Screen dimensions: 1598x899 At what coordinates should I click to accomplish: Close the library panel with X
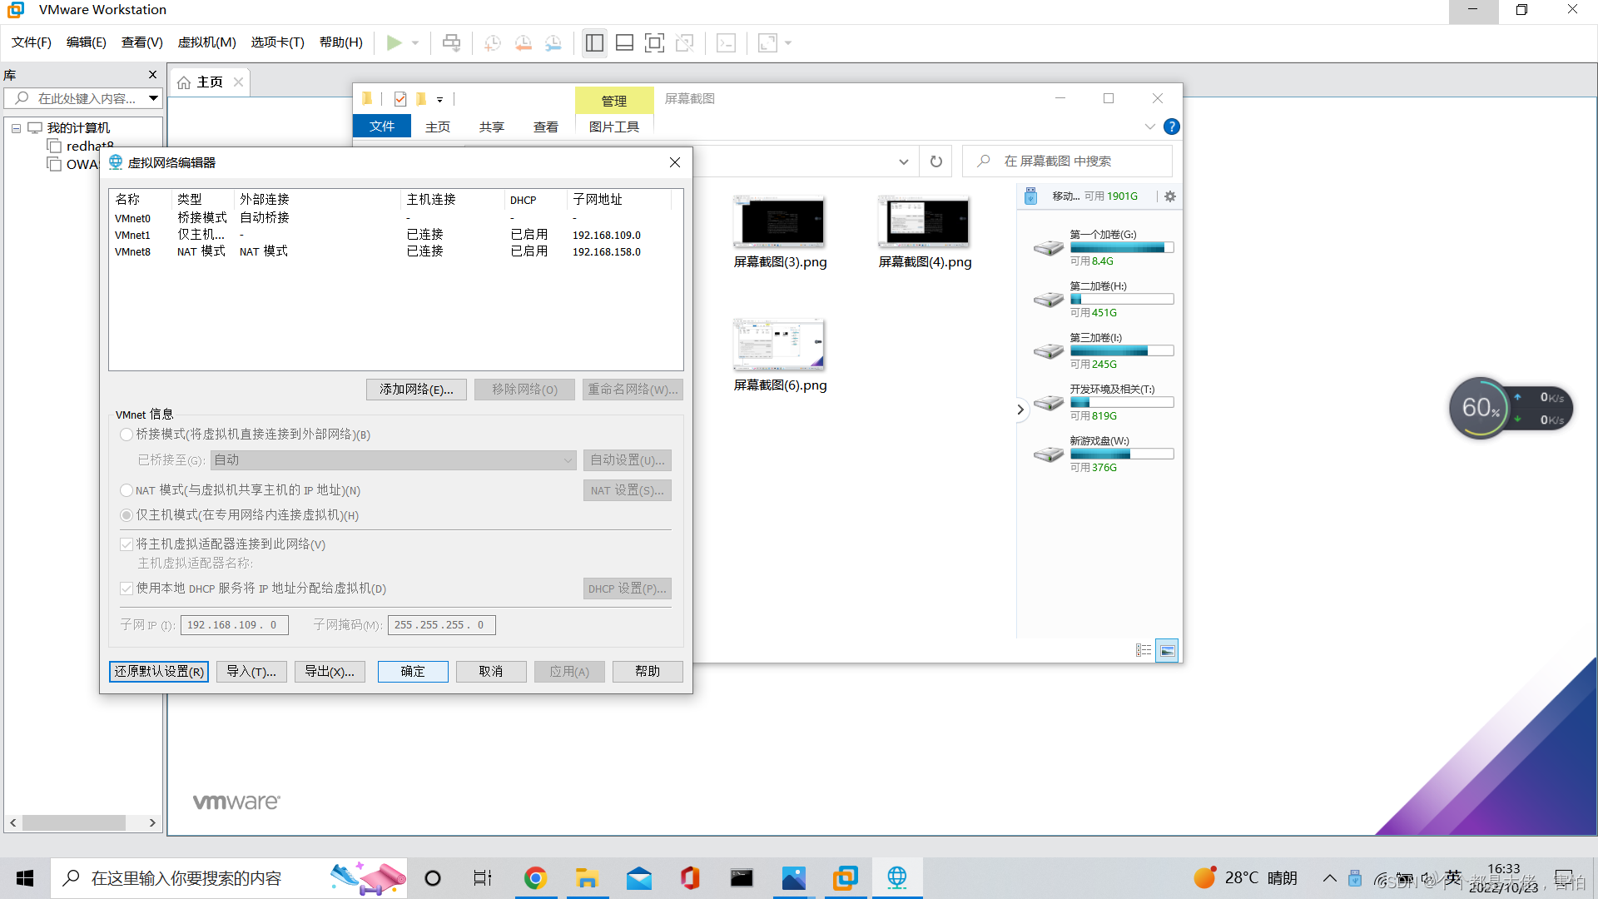[x=152, y=75]
